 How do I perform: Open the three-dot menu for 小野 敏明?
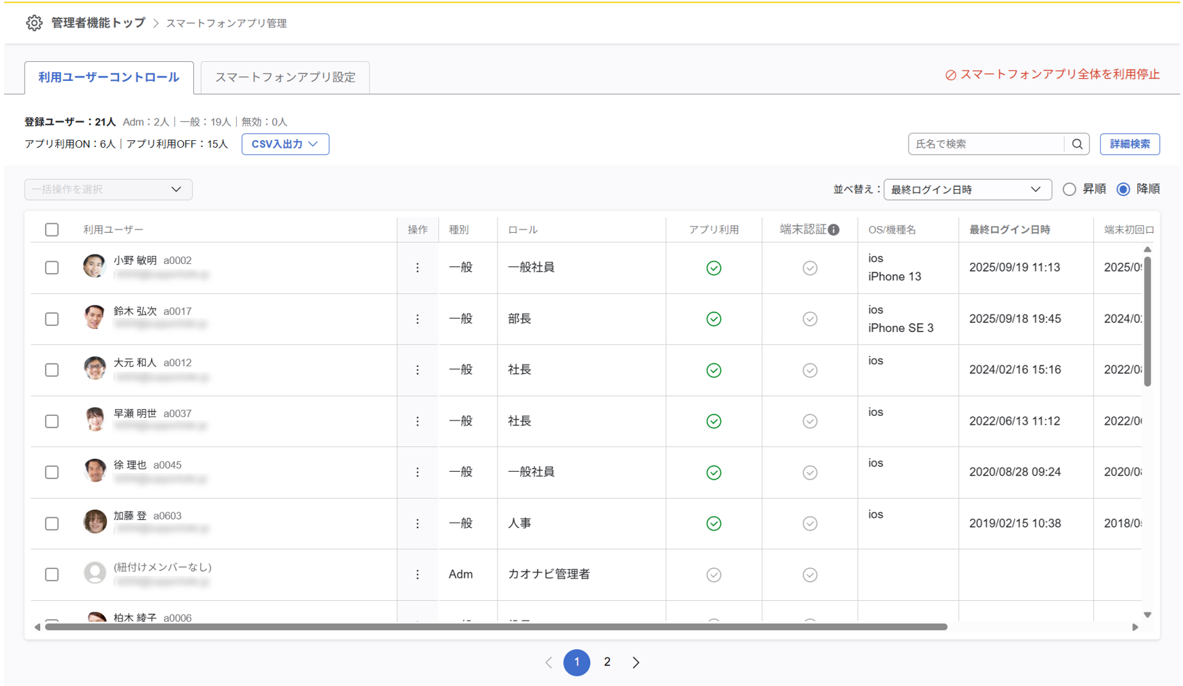point(417,268)
